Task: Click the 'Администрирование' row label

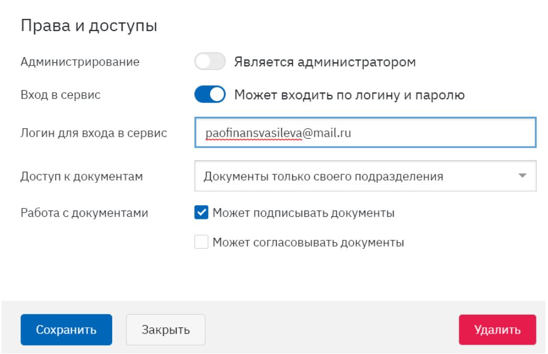Action: pyautogui.click(x=80, y=62)
